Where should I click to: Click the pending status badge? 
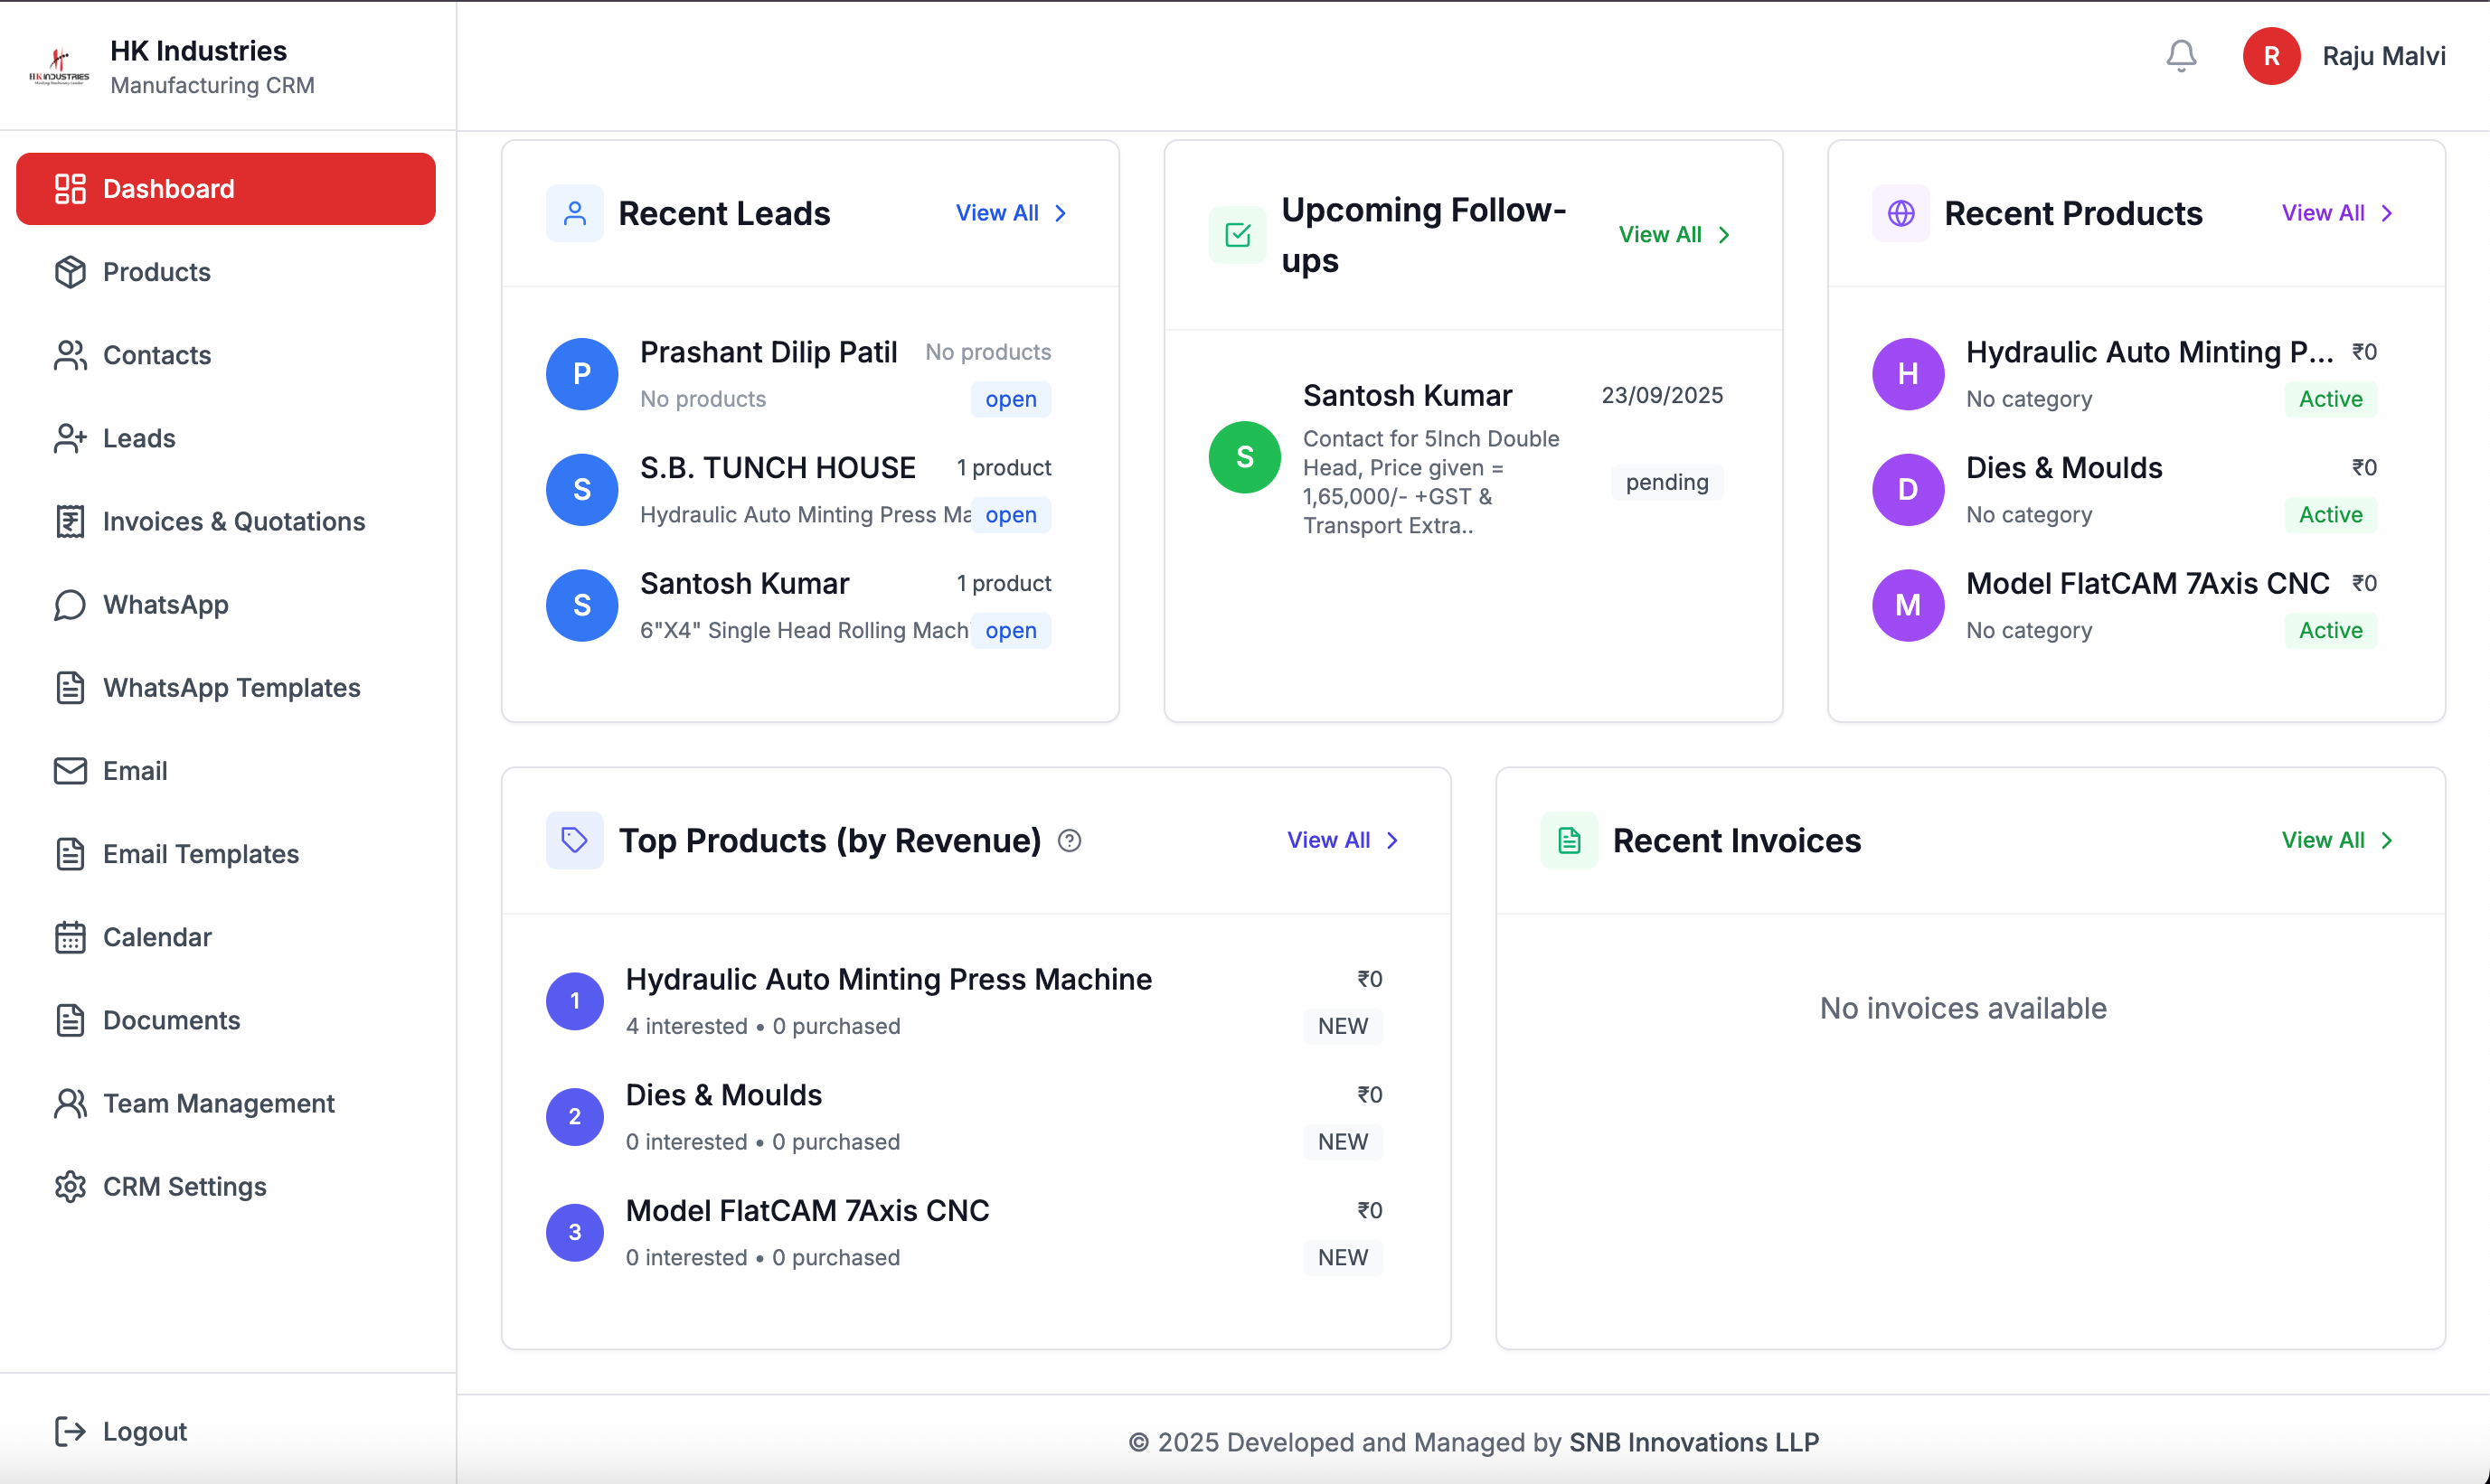(x=1666, y=482)
